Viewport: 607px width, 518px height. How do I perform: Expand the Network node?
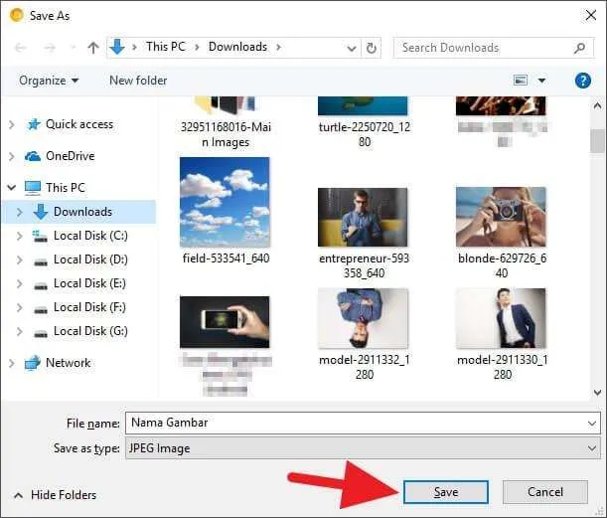(12, 363)
